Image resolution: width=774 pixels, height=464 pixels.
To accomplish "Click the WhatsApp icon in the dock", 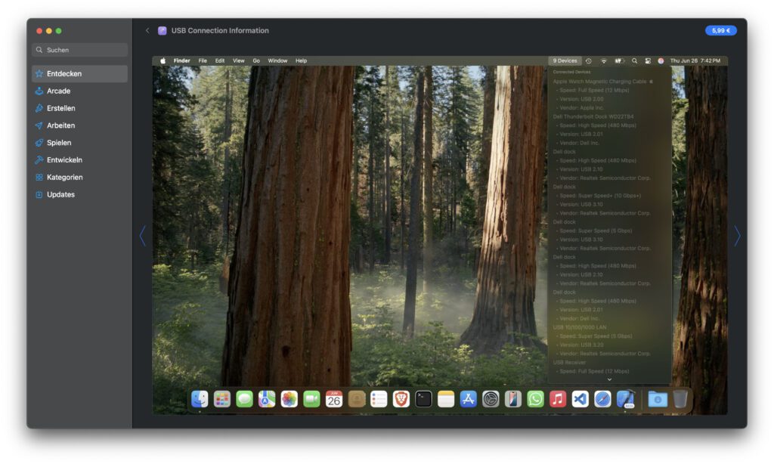I will [x=535, y=399].
